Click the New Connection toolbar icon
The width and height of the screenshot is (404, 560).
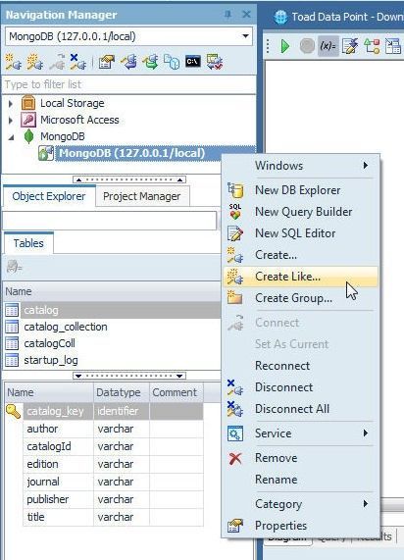click(x=14, y=62)
